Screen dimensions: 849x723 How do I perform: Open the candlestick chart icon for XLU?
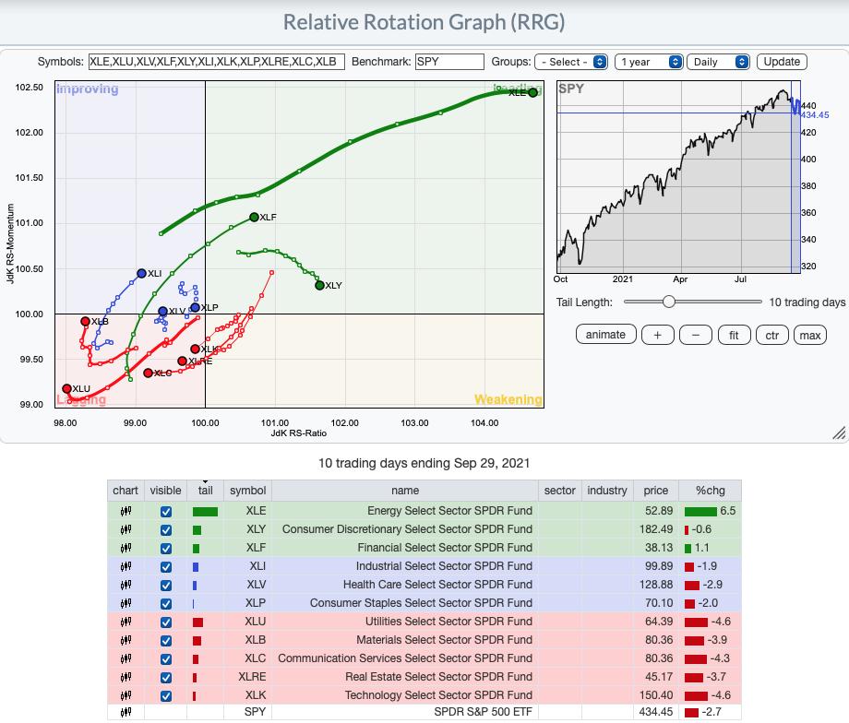126,622
